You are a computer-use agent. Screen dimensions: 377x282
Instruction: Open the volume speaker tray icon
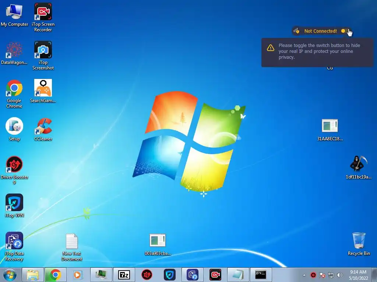pyautogui.click(x=340, y=275)
